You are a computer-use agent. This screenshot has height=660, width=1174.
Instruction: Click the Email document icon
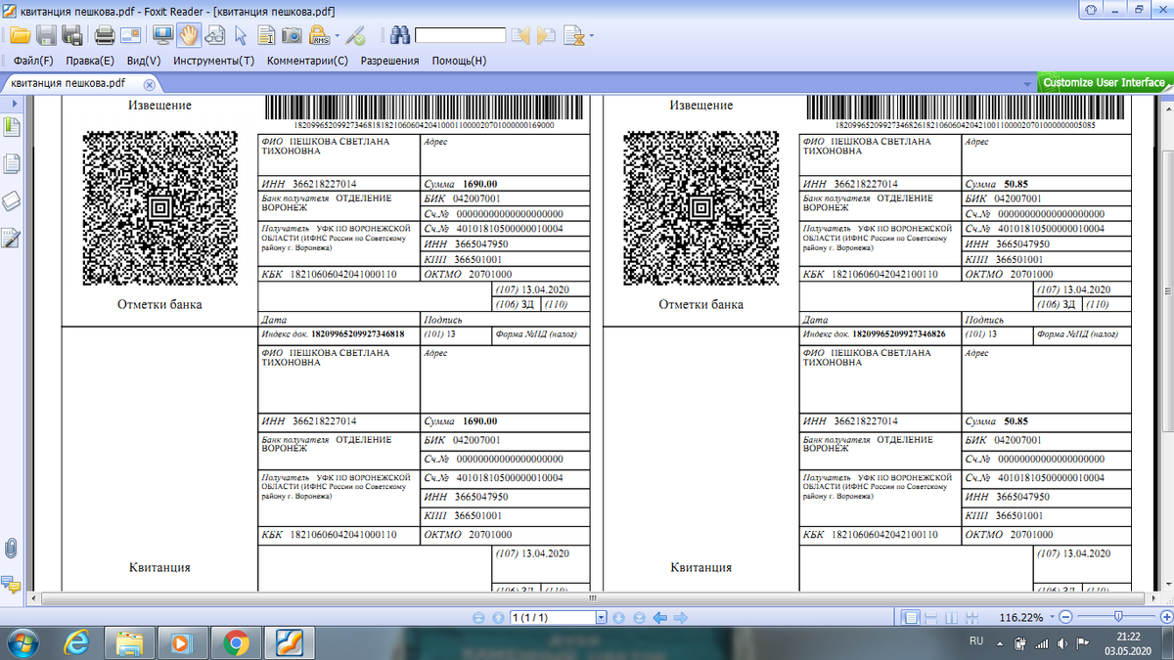130,36
